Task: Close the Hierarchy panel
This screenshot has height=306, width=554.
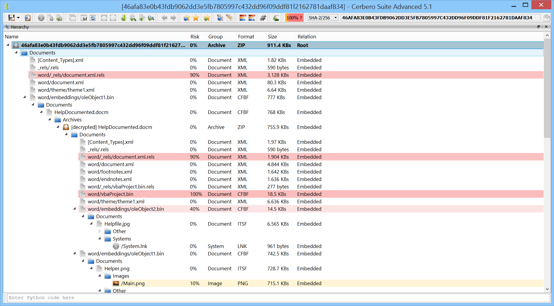Action: point(546,27)
